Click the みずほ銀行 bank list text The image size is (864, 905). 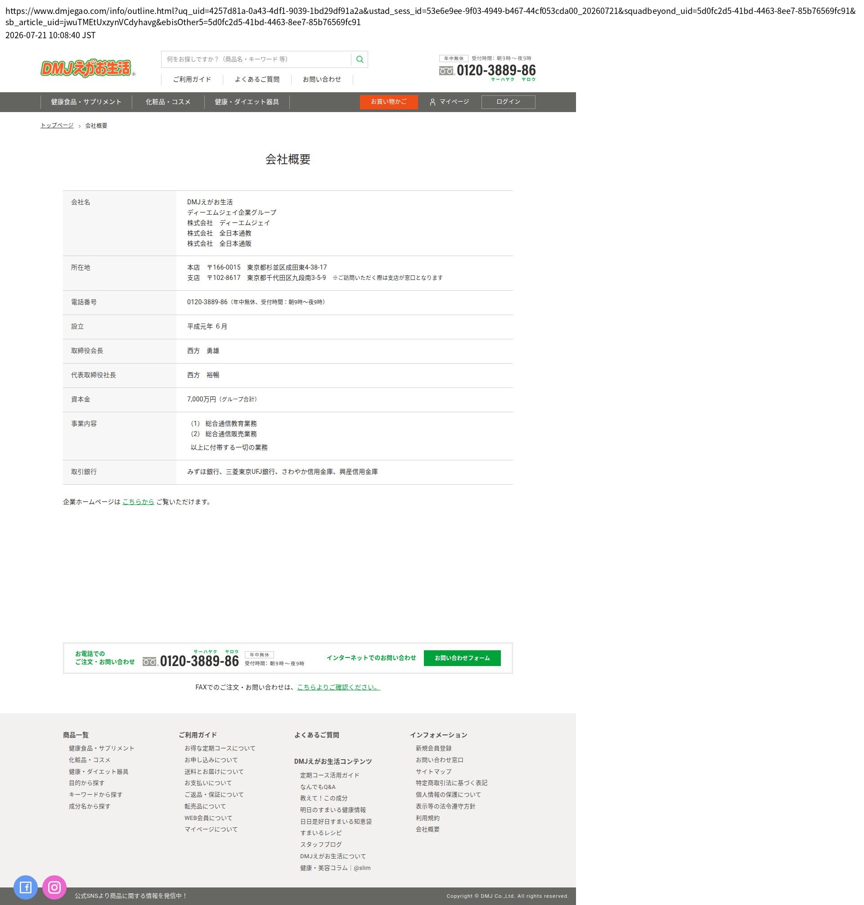tap(282, 472)
